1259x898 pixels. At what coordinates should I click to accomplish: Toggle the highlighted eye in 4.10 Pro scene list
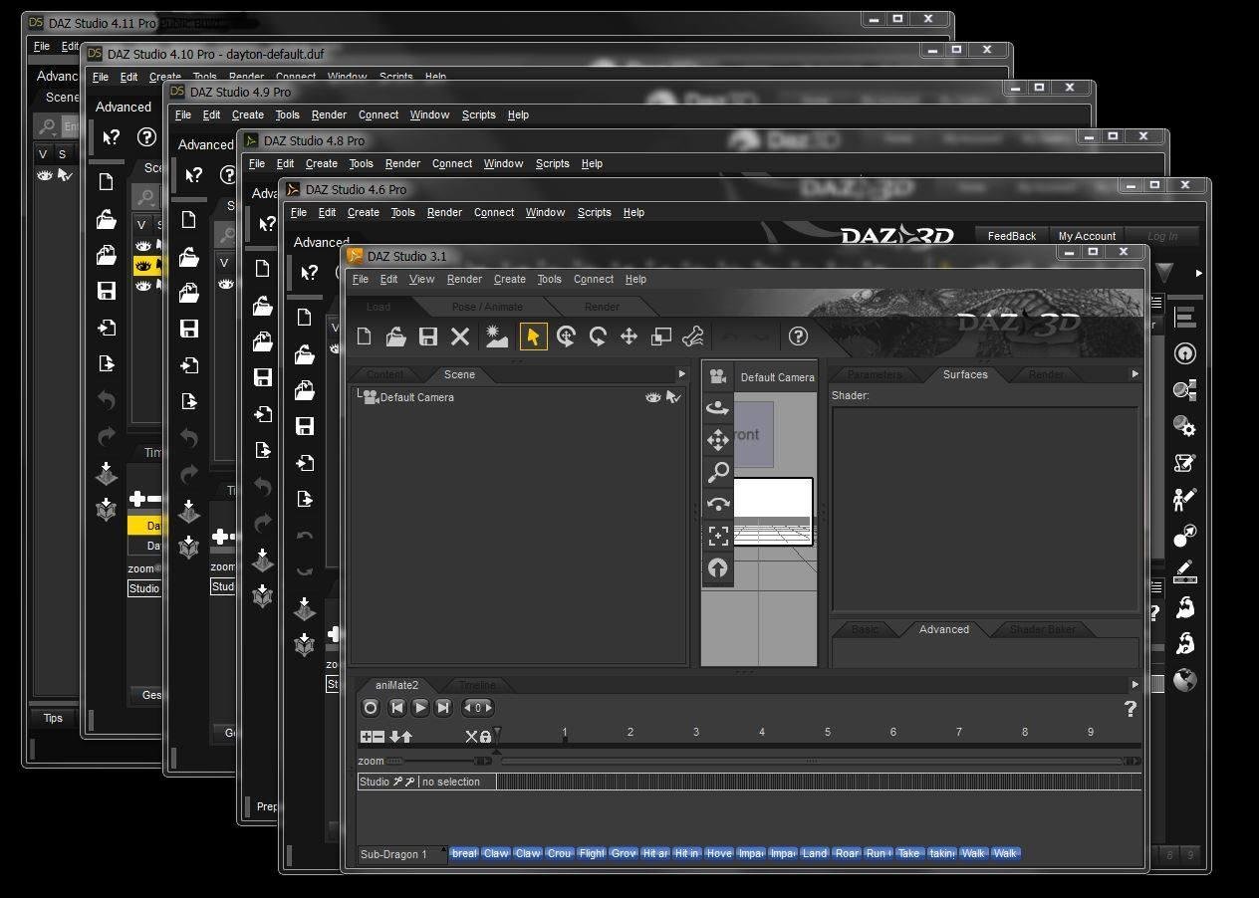(x=143, y=266)
